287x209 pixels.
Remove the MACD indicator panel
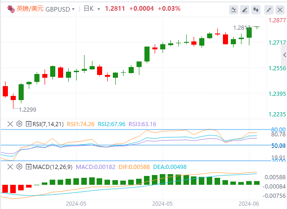pyautogui.click(x=10, y=166)
